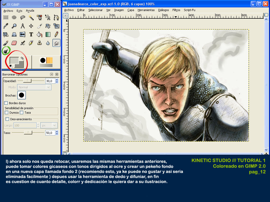Open the Exts menu

tap(20, 11)
